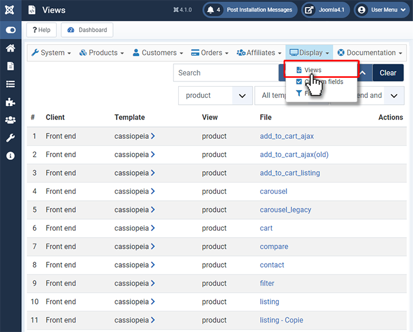The width and height of the screenshot is (413, 332).
Task: Expand cassiopeia chevron in row 9
Action: (x=153, y=283)
